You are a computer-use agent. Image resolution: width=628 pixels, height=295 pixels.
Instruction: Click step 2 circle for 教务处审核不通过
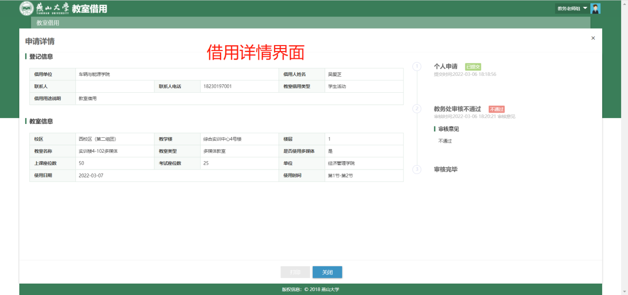417,109
